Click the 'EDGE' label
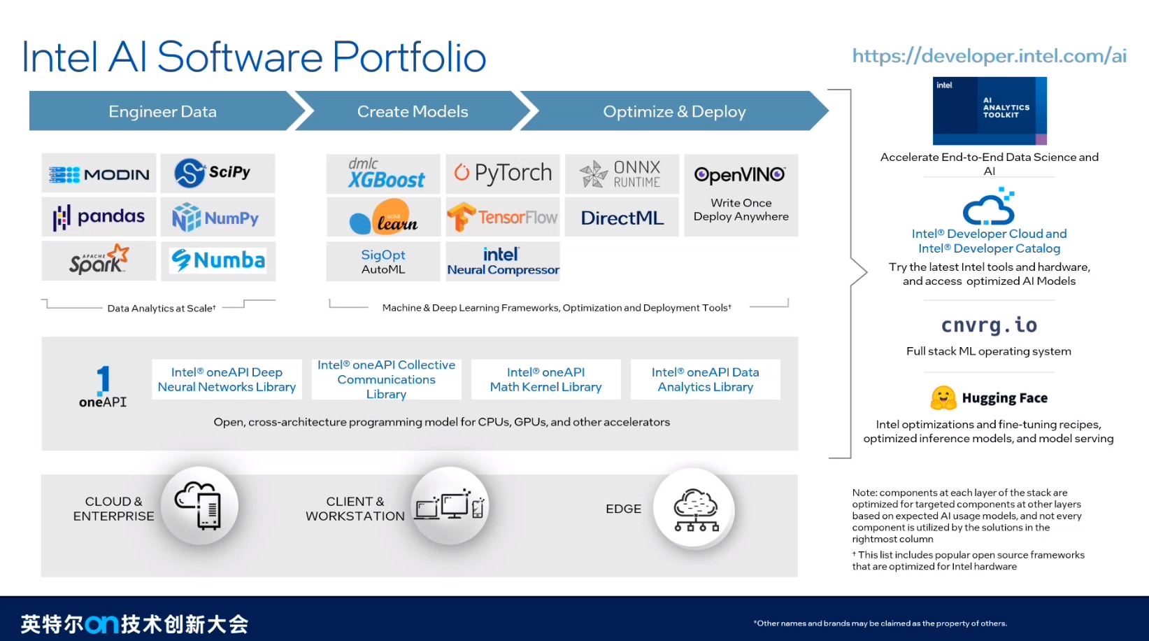Image resolution: width=1149 pixels, height=641 pixels. click(x=623, y=509)
